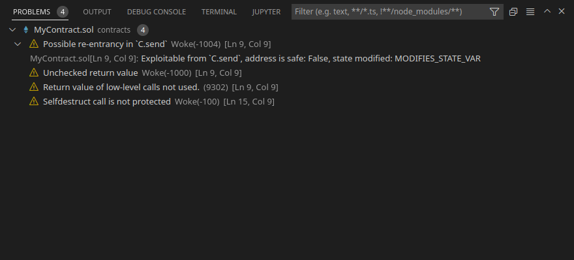Click warning icon for Selfdestruct problem

click(x=34, y=101)
